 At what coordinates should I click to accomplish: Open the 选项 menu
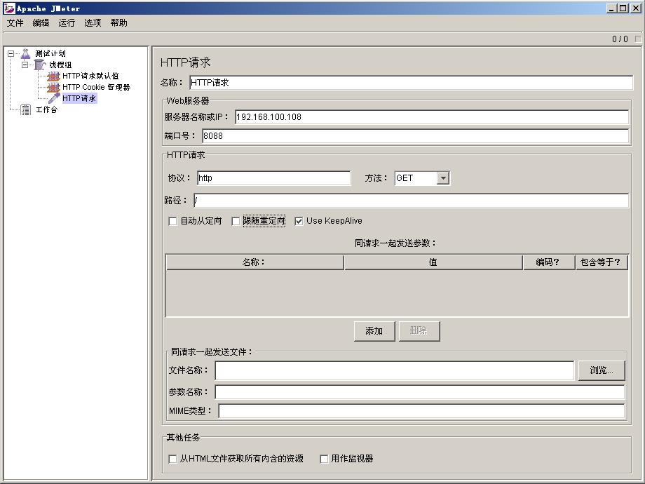93,23
